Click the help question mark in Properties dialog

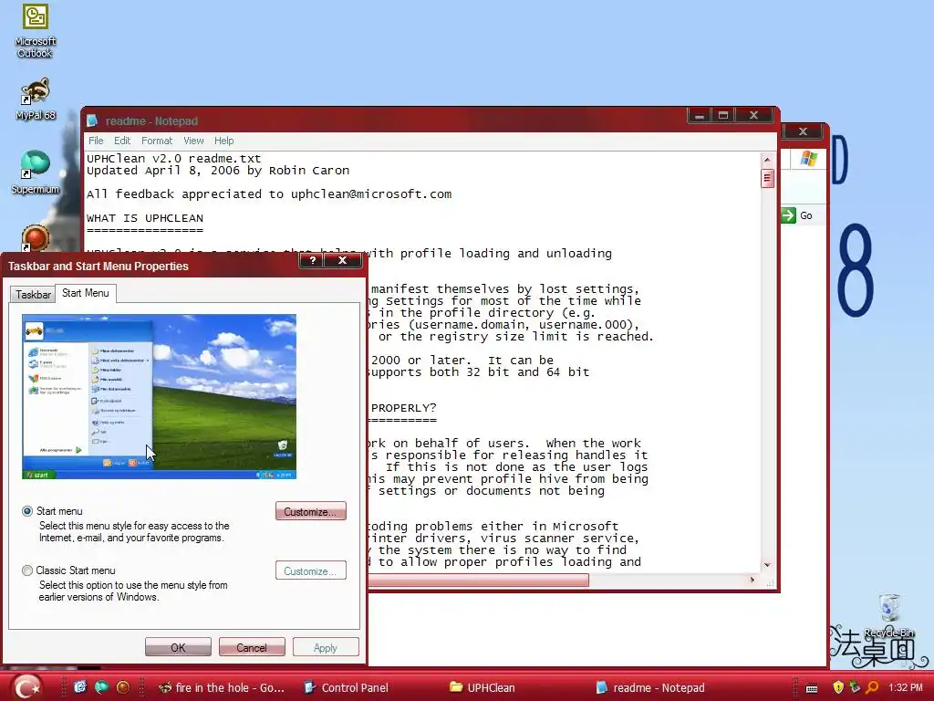click(312, 260)
